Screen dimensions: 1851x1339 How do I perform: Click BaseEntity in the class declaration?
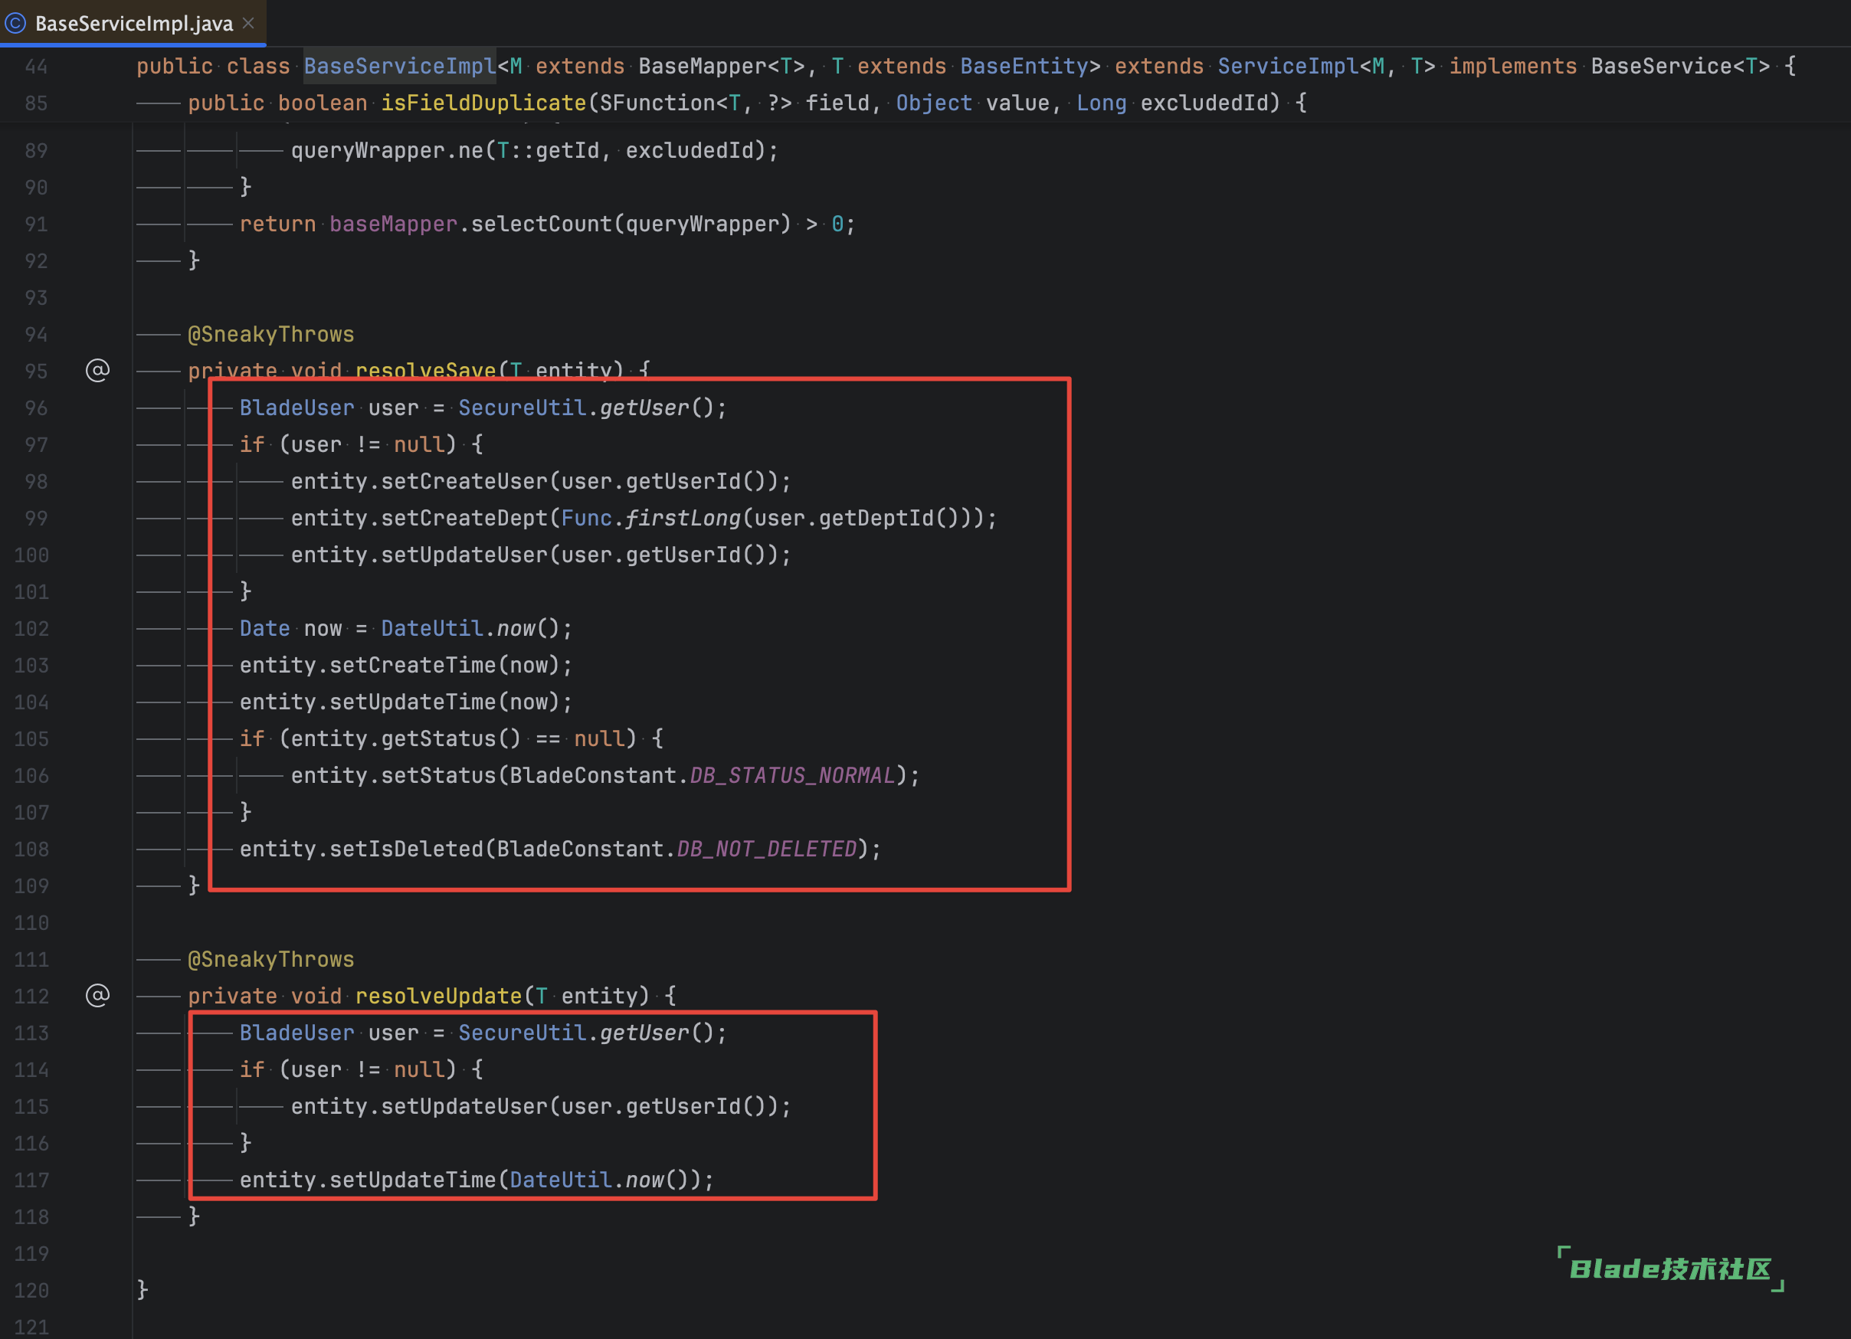(1024, 66)
